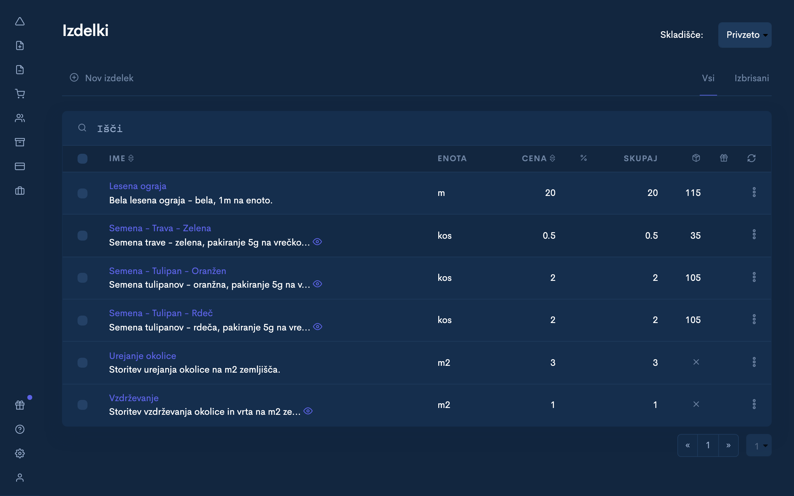Check the Lesena ograja row checkbox
This screenshot has height=496, width=794.
83,193
